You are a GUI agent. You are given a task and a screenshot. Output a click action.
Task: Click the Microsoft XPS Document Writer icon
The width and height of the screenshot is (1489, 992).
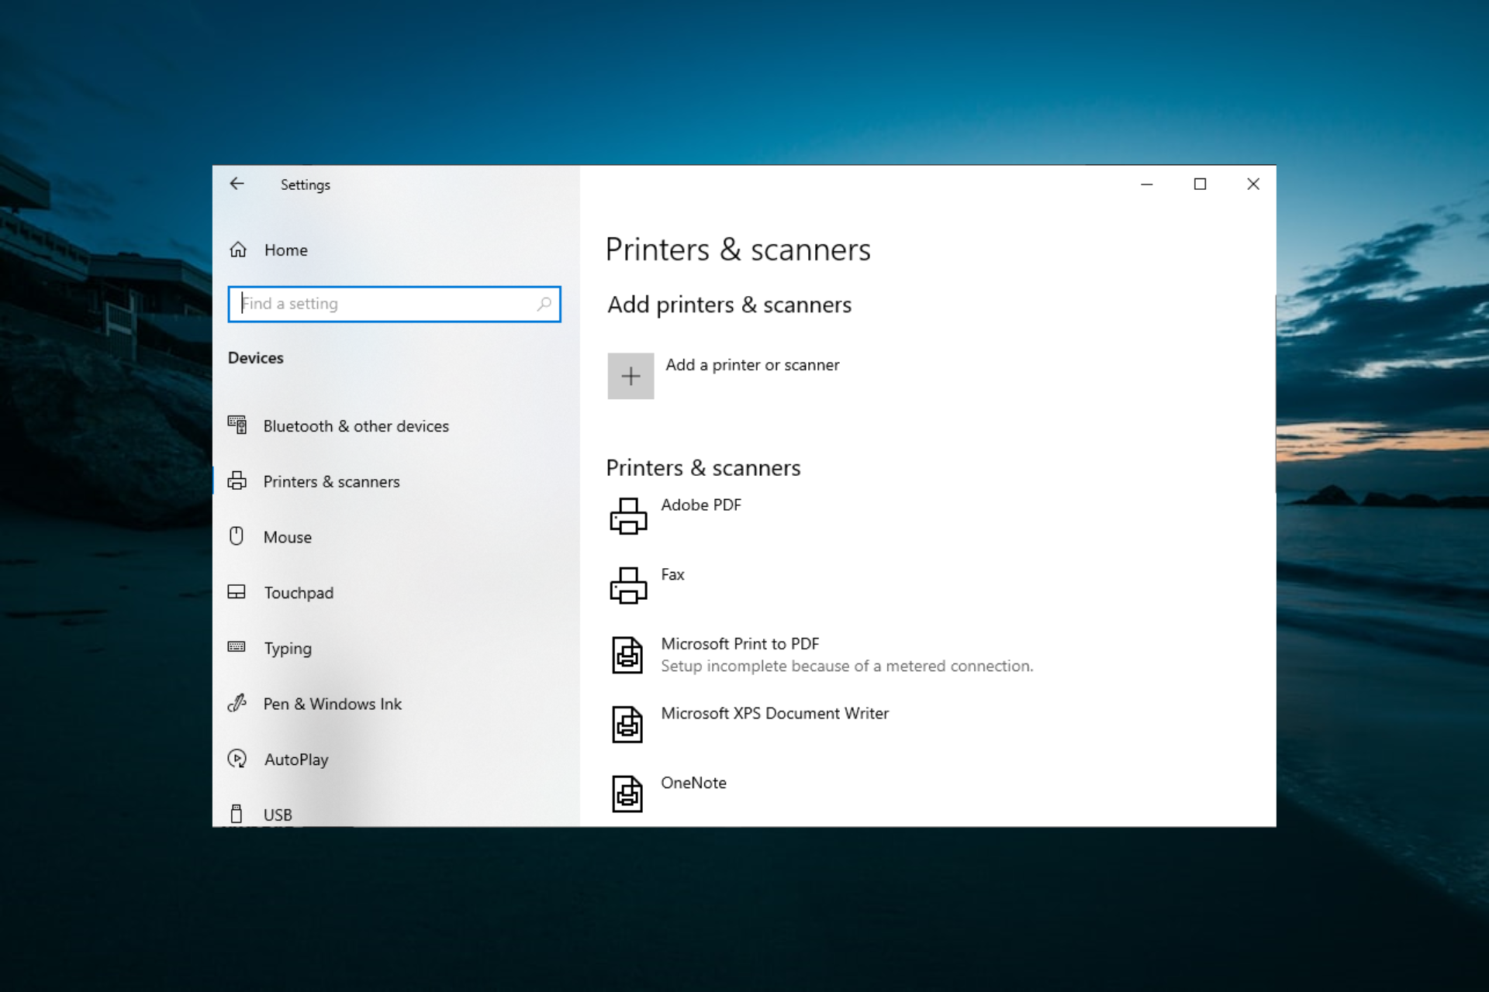pyautogui.click(x=629, y=721)
